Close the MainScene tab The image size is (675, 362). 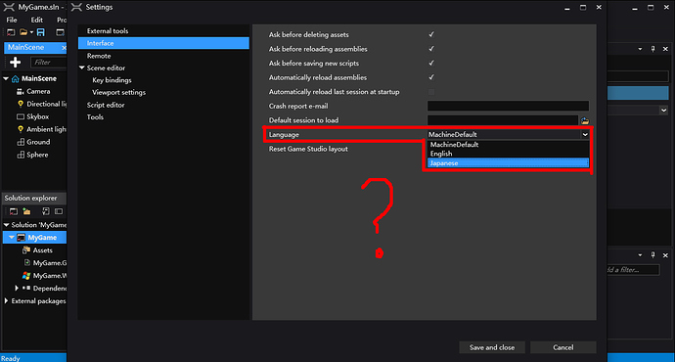64,48
